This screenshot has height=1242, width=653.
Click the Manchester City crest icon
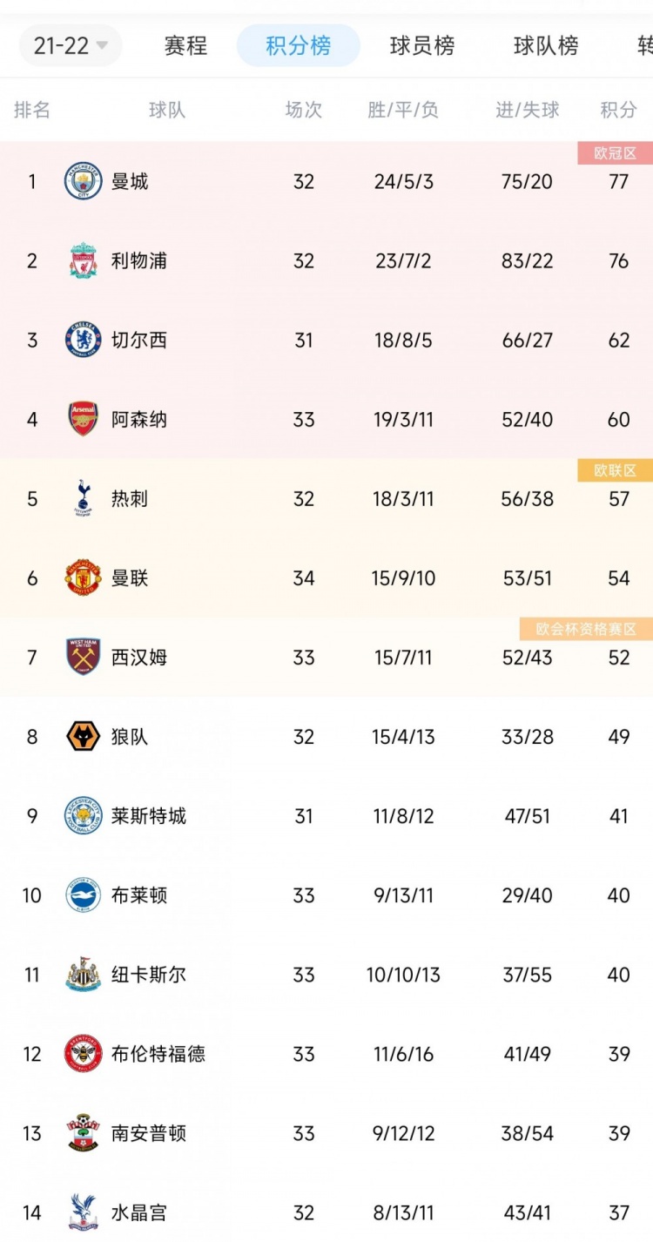(x=84, y=181)
